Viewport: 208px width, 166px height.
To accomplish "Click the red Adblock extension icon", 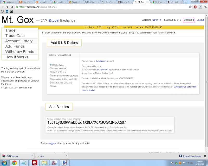I will point(195,7).
